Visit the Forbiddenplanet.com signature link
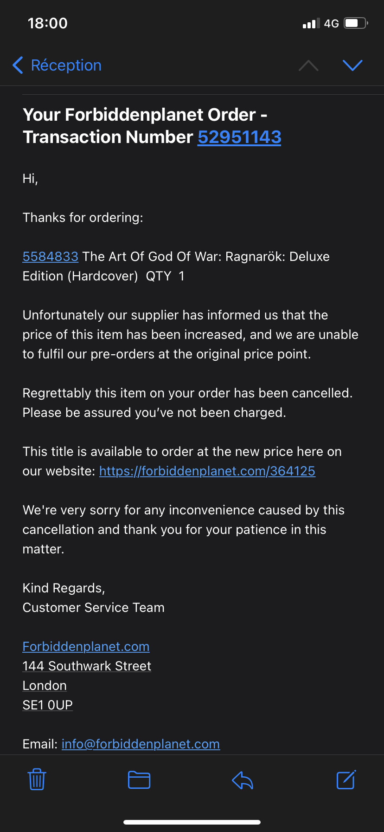The width and height of the screenshot is (384, 832). (x=86, y=646)
